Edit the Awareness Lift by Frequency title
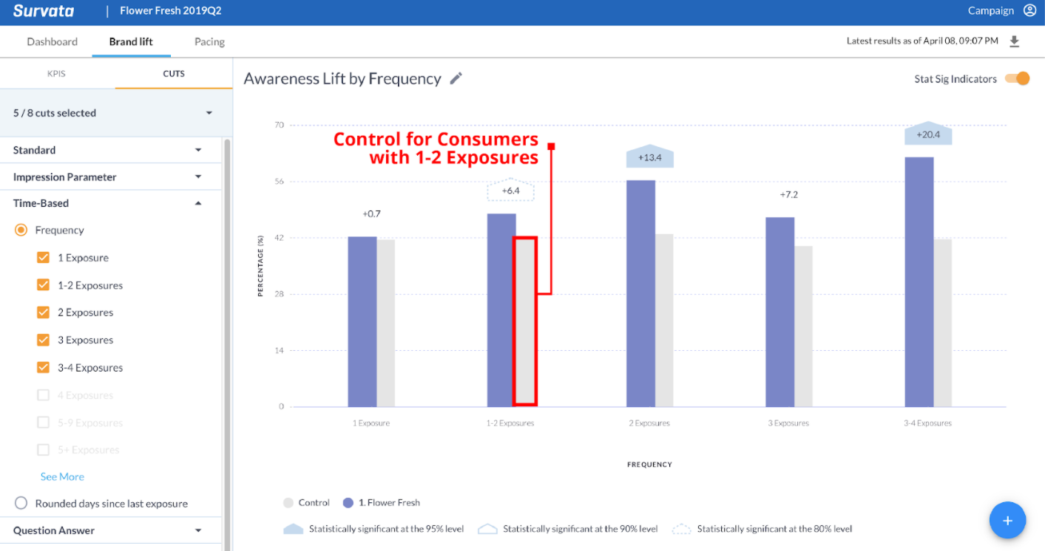 pyautogui.click(x=456, y=78)
